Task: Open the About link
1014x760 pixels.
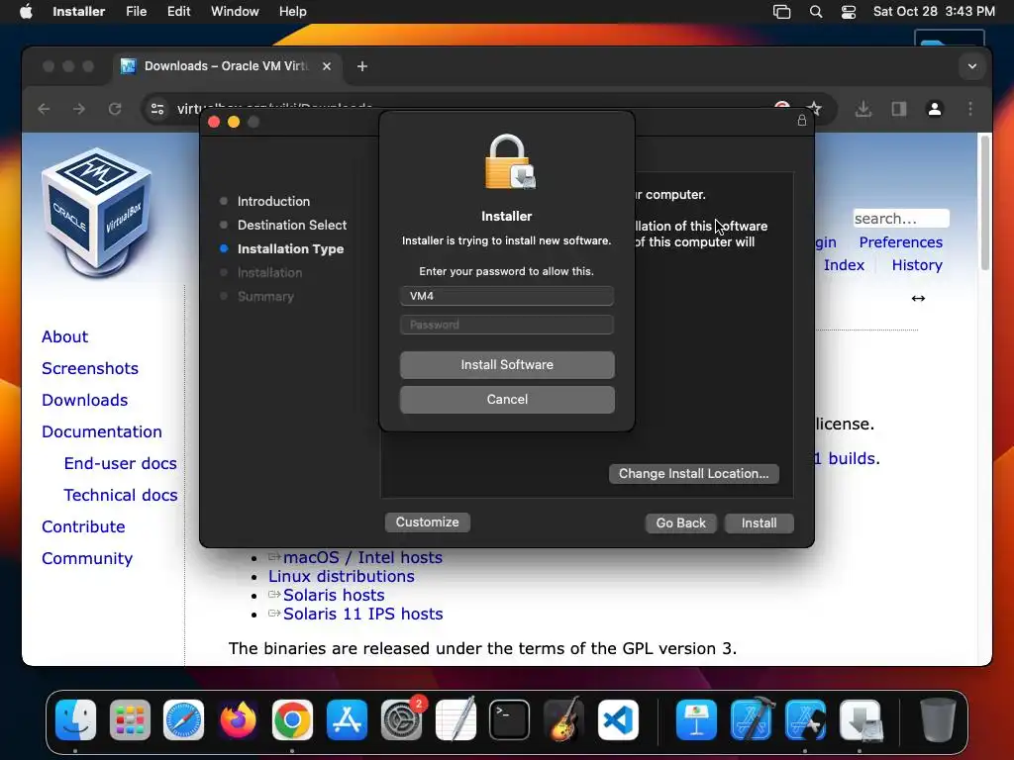Action: pos(64,336)
